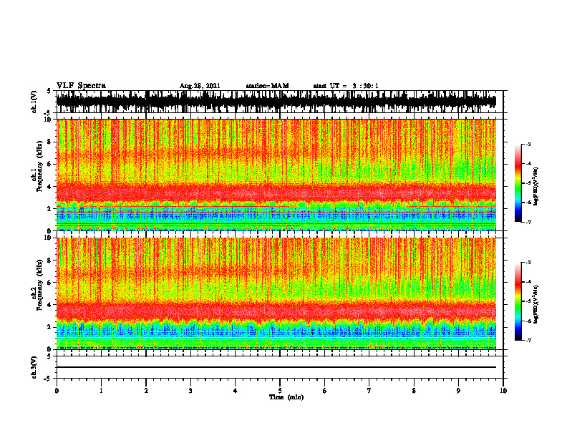Image resolution: width=567 pixels, height=438 pixels.
Task: Click the "-3" label atop the ch.1 colorbar
Action: pyautogui.click(x=528, y=144)
